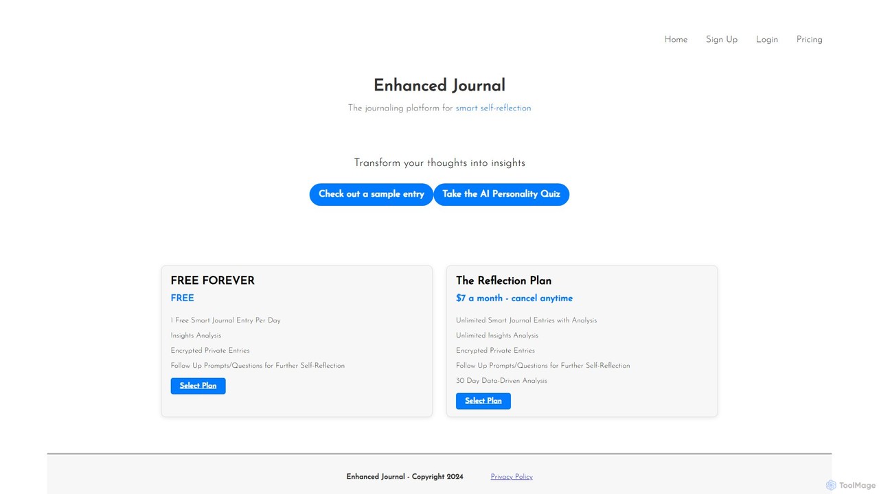Click 'Insights Analysis' in the free plan

196,336
